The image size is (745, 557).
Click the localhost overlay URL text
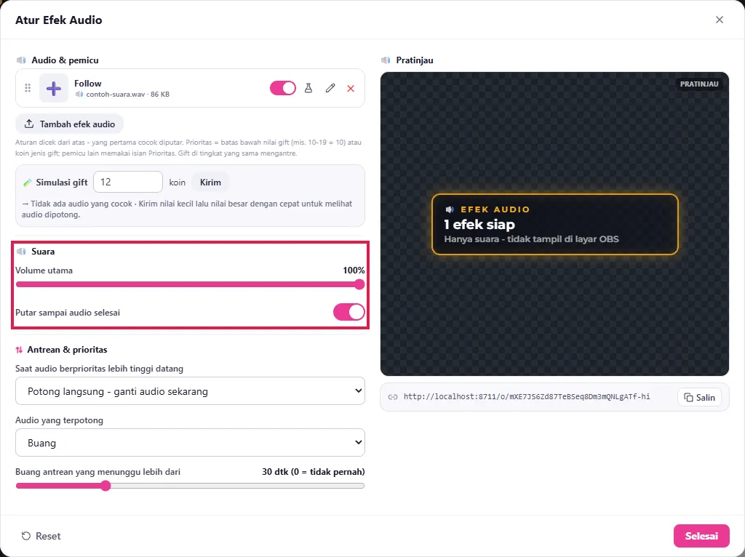527,396
